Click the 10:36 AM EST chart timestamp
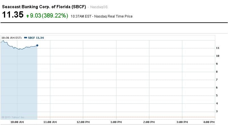228x125 pixels. [12, 38]
